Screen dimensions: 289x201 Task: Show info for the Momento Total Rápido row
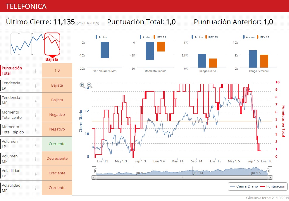(x=36, y=129)
